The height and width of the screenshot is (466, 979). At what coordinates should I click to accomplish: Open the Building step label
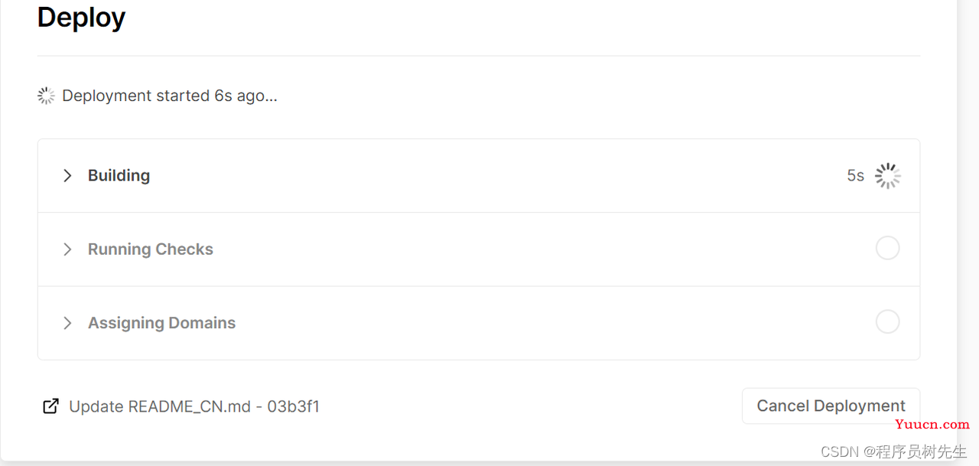click(119, 175)
